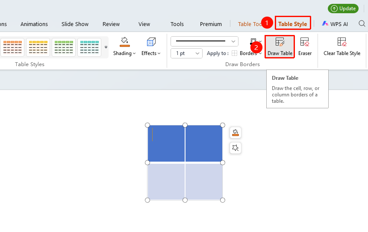Open the Tools tab
Viewport: 368px width, 232px height.
click(177, 24)
